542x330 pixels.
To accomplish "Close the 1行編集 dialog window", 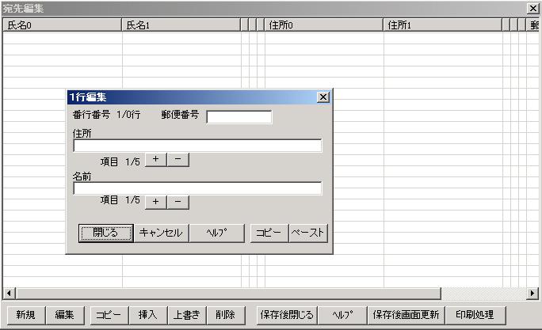I will pos(323,97).
